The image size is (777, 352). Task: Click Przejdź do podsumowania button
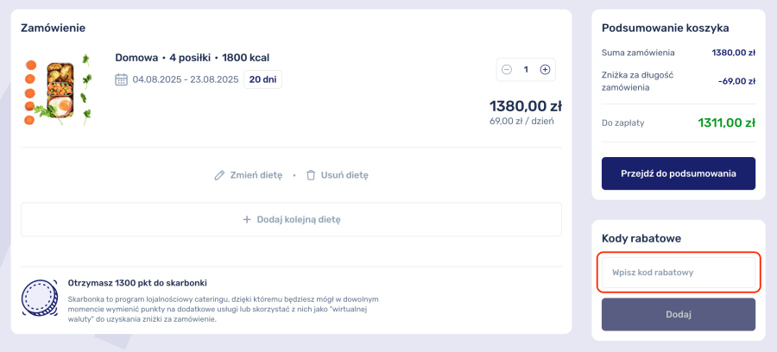[x=679, y=173]
